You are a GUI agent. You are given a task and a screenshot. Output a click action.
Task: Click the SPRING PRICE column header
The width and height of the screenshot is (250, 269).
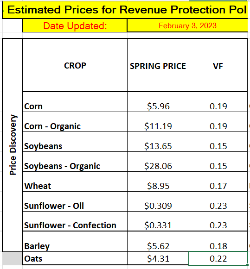click(x=158, y=65)
